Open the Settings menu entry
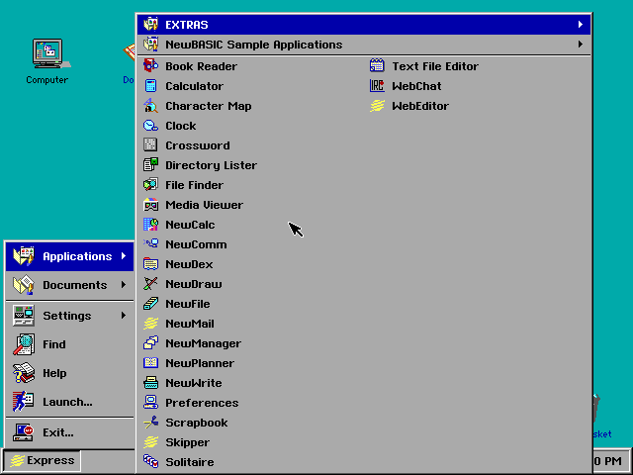Image resolution: width=633 pixels, height=475 pixels. click(x=69, y=316)
